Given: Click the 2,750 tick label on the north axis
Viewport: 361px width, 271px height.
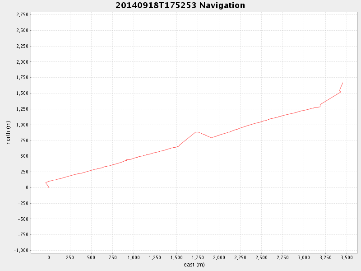Looking at the screenshot, I should tap(22, 15).
